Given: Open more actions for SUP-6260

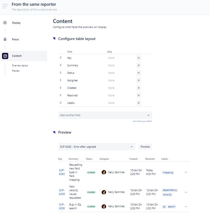Looking at the screenshot, I should [x=186, y=172].
